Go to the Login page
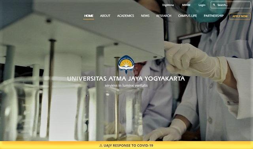Viewport: 253px width, 149px height. pyautogui.click(x=202, y=5)
